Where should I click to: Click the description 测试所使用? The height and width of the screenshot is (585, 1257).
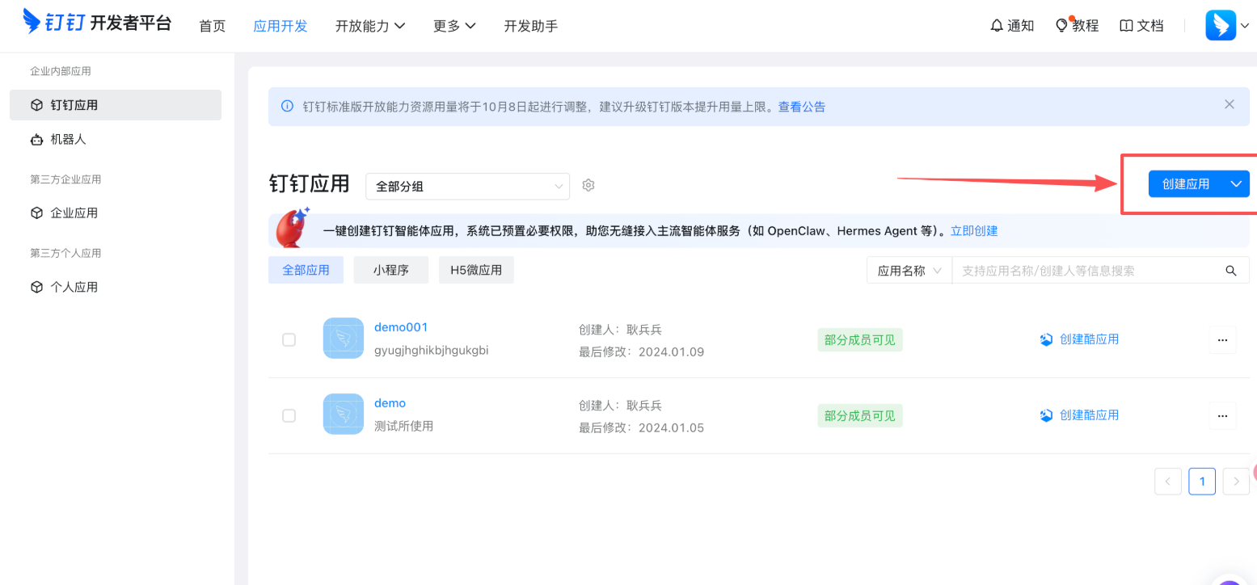404,426
